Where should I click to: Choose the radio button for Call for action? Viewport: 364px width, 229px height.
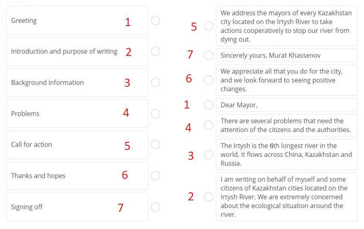point(156,144)
